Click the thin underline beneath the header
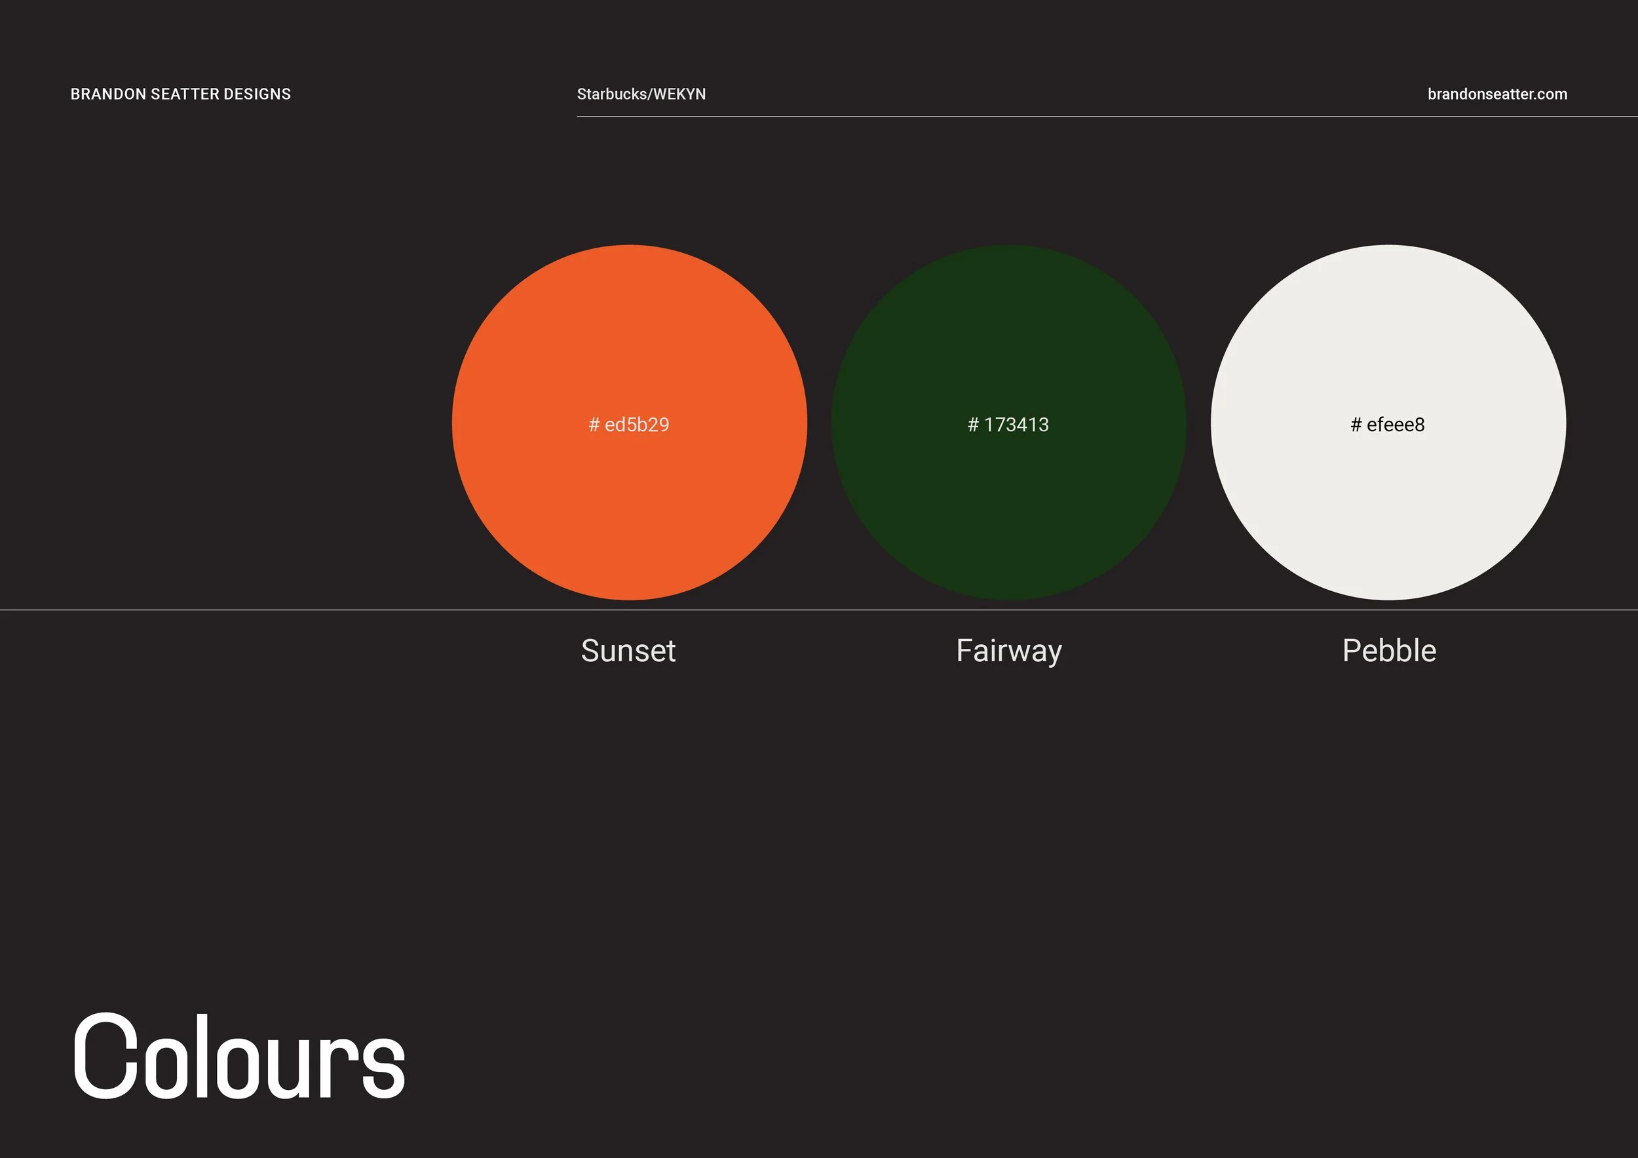The image size is (1638, 1158). click(x=1070, y=116)
